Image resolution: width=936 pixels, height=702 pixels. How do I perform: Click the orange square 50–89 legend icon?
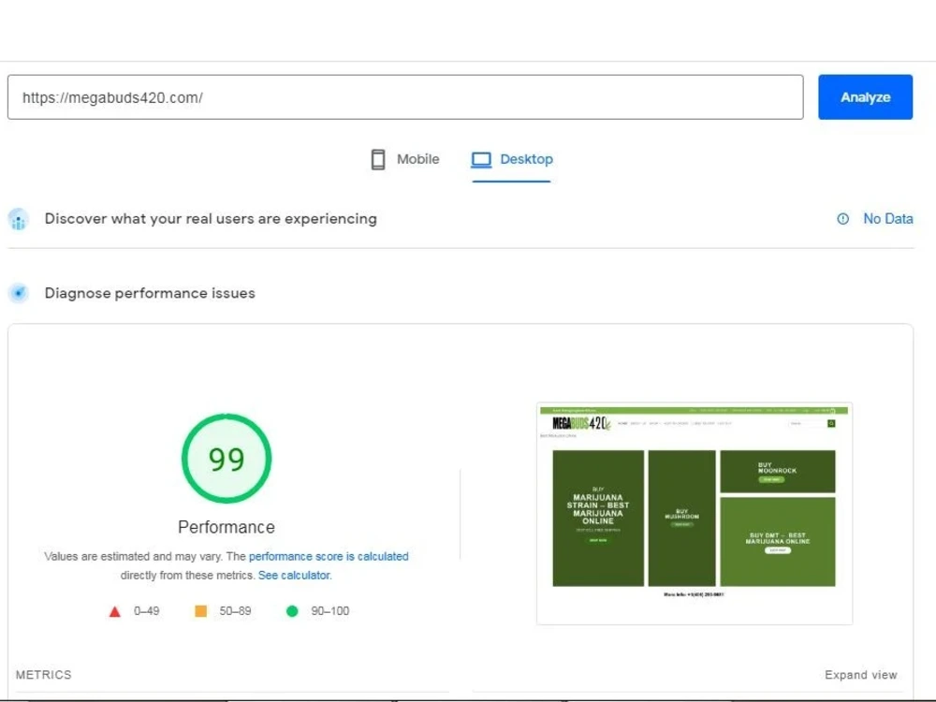coord(200,611)
